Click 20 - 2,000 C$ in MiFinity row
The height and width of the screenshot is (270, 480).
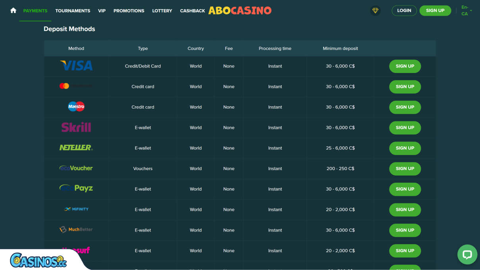tap(340, 209)
